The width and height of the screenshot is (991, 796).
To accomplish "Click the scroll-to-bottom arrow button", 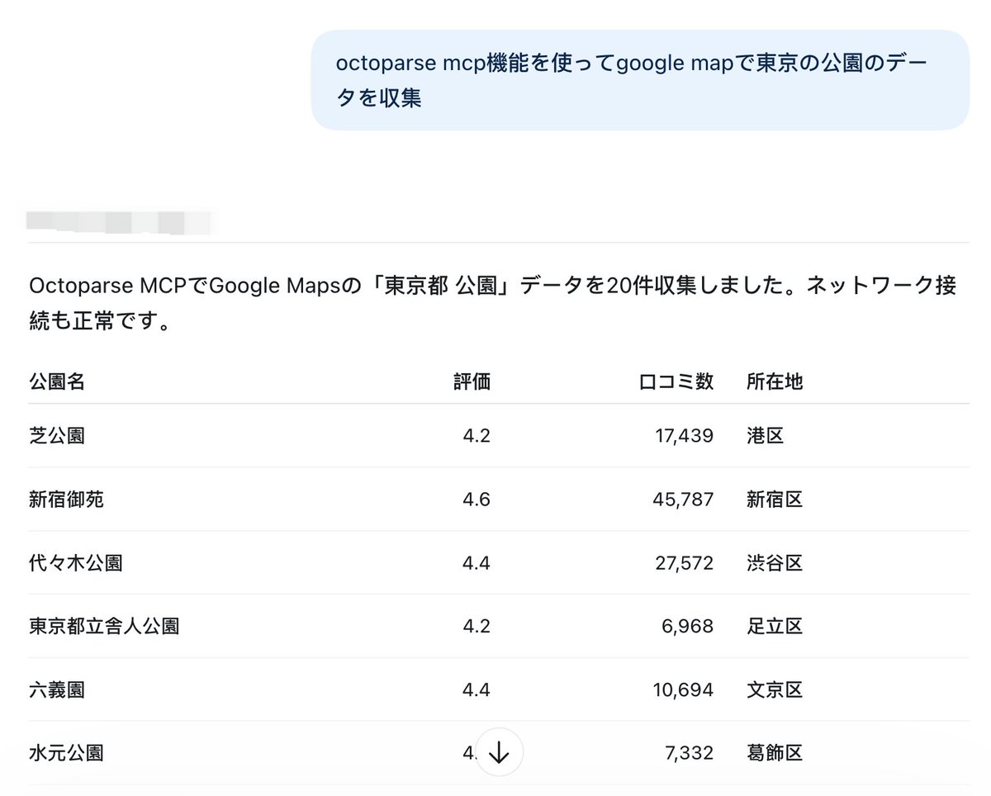I will click(500, 752).
